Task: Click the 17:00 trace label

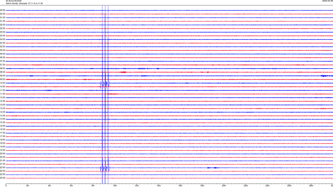Action: coord(2,133)
